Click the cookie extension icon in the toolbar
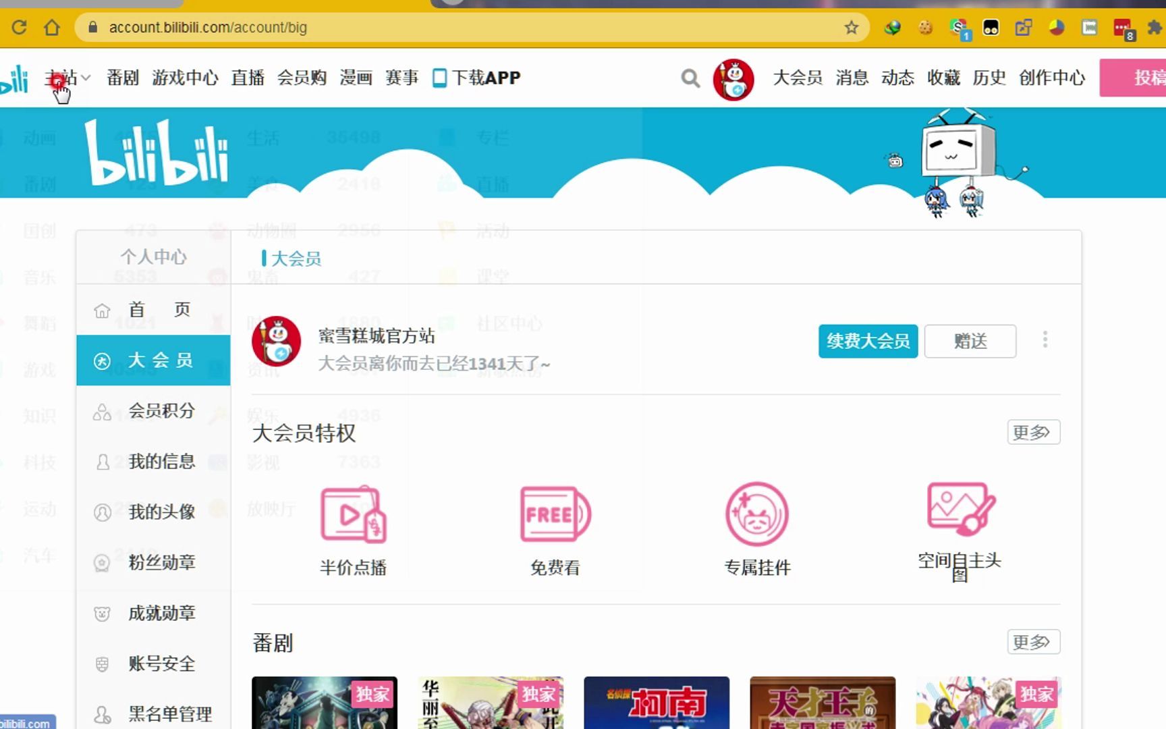 tap(925, 28)
